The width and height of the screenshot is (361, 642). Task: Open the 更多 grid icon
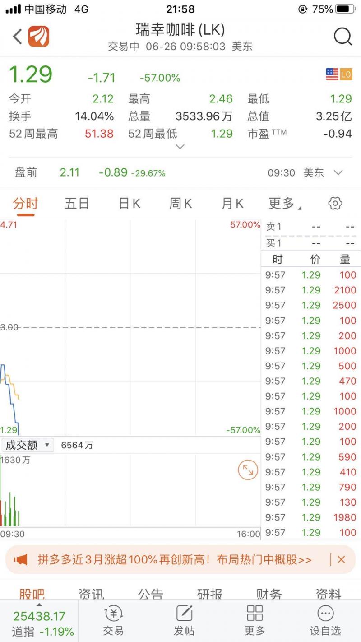(x=255, y=620)
